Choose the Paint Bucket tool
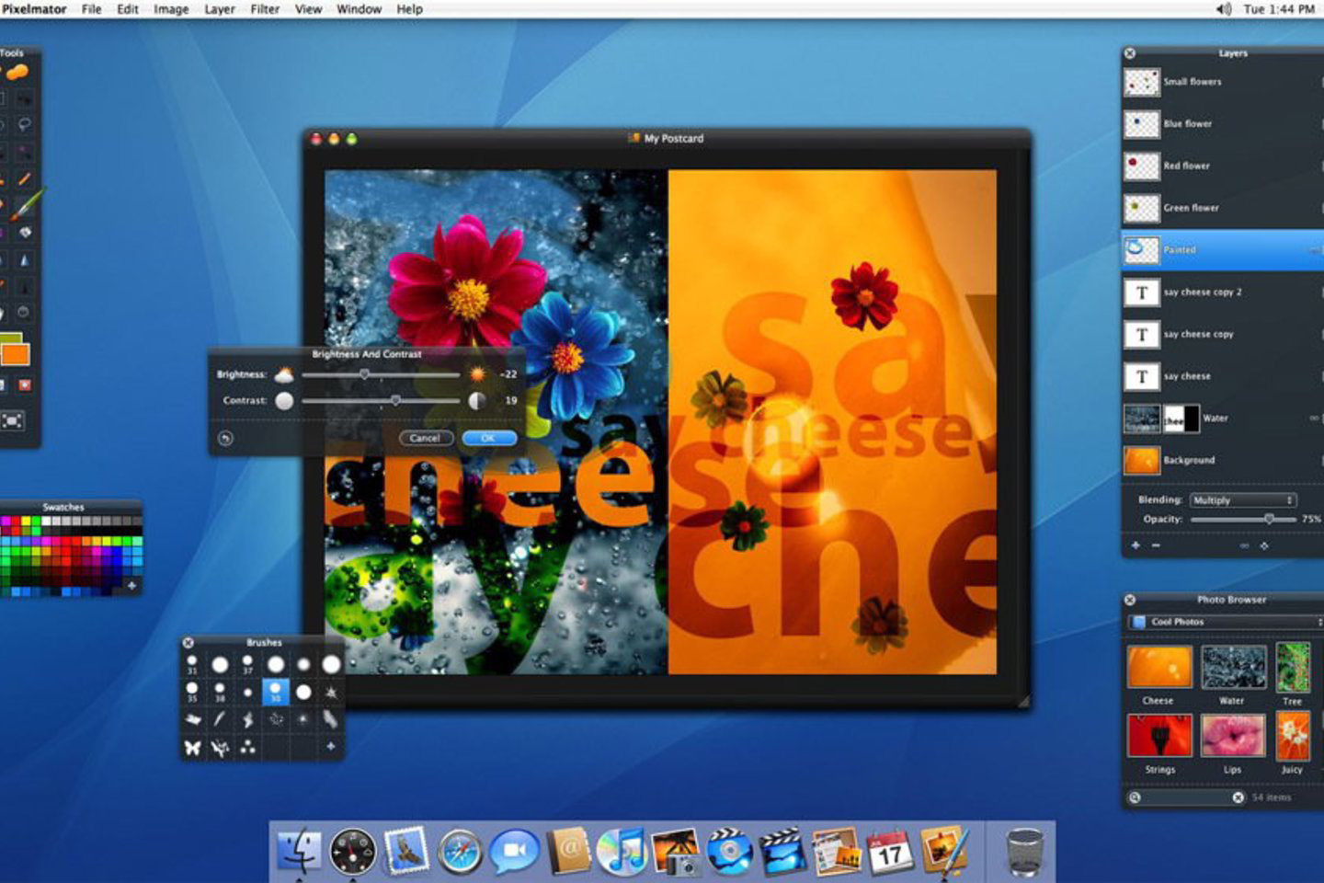The height and width of the screenshot is (883, 1324). (x=25, y=233)
